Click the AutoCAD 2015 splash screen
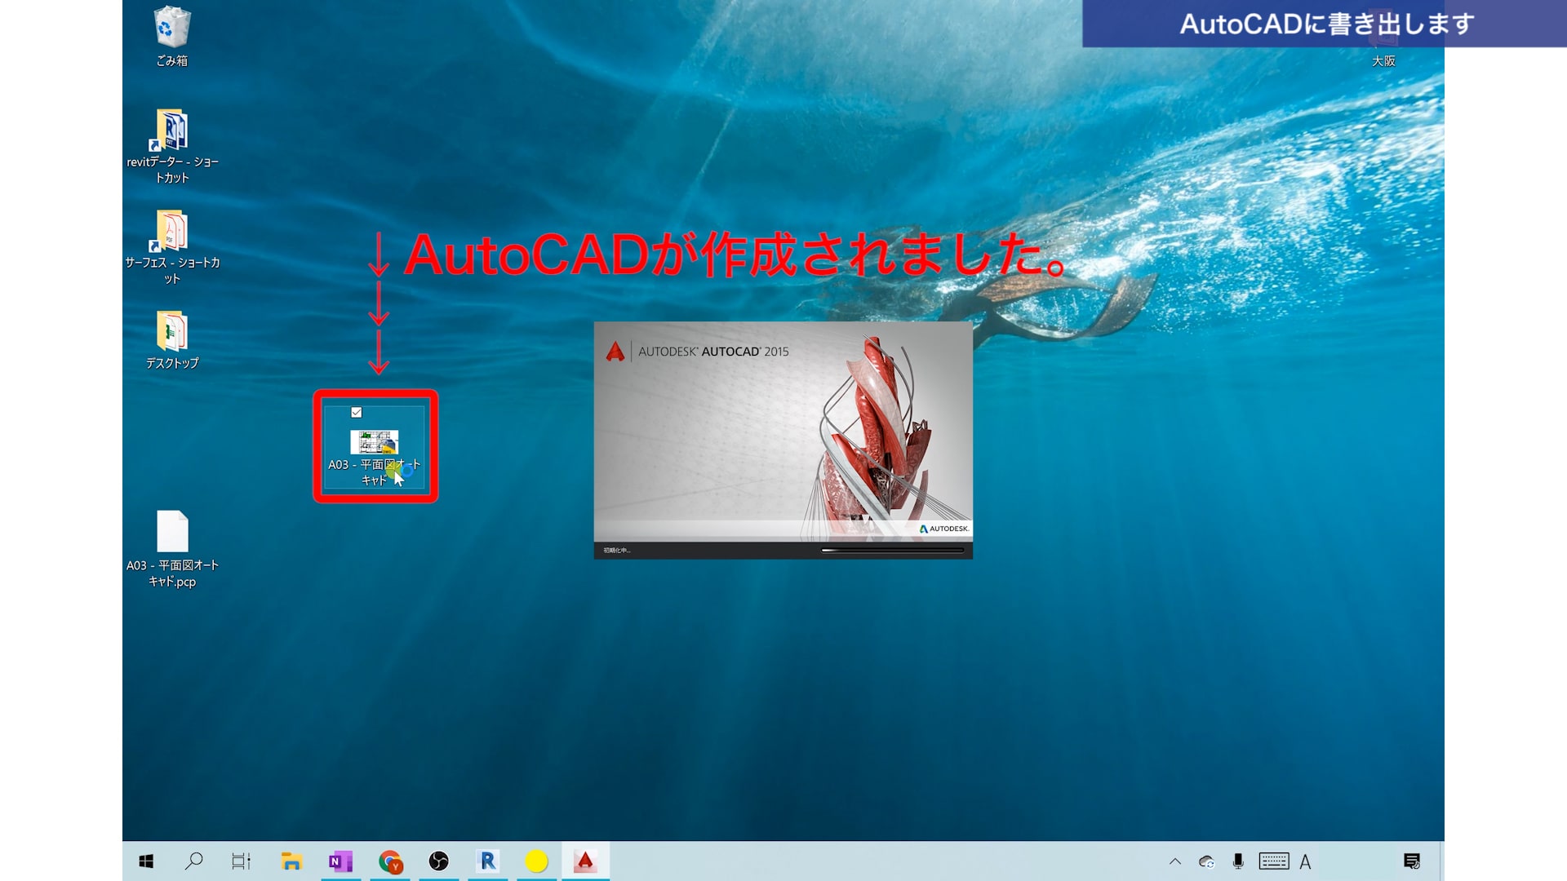 click(782, 439)
